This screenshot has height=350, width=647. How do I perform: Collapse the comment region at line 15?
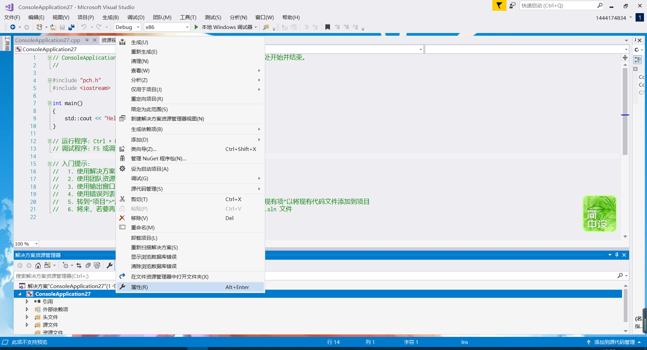click(x=50, y=164)
